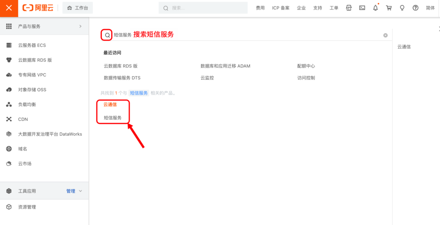Open recent 配额中心
This screenshot has width=440, height=225.
point(306,66)
